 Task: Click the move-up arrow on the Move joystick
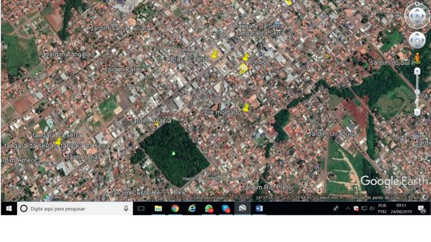click(417, 34)
